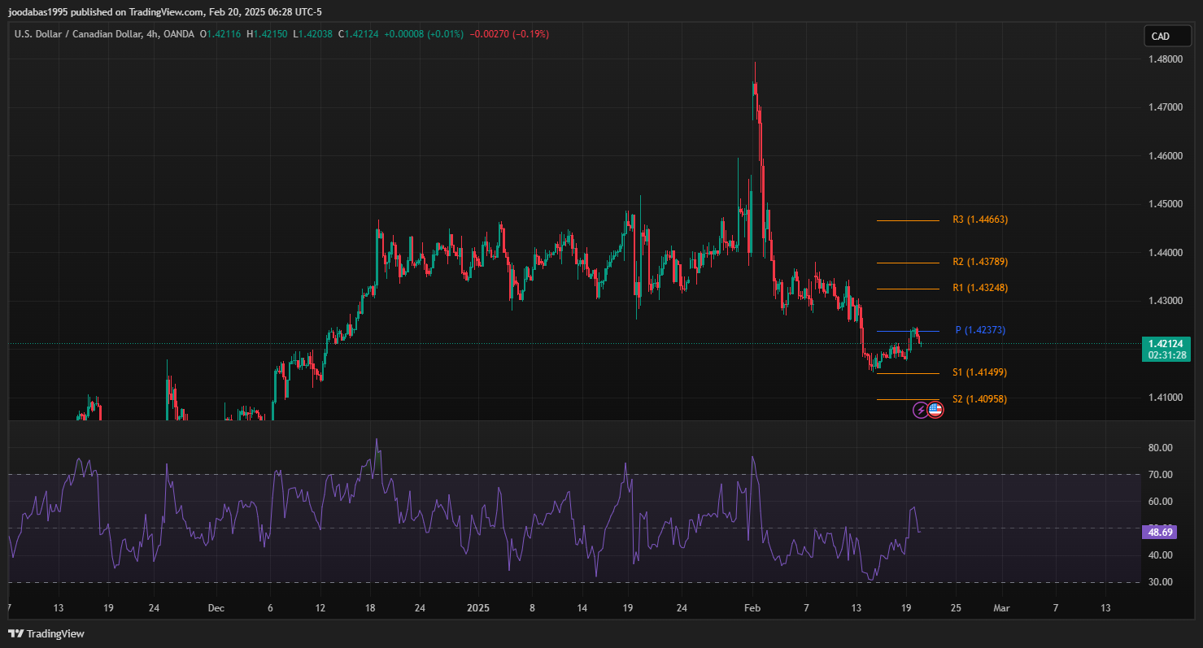Click the RSI 60.00 axis label
The width and height of the screenshot is (1203, 648).
coord(1160,502)
